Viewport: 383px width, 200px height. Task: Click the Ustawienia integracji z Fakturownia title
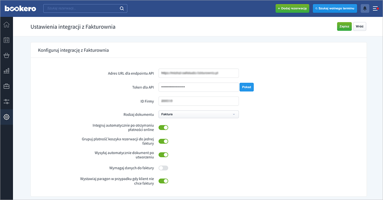(73, 26)
